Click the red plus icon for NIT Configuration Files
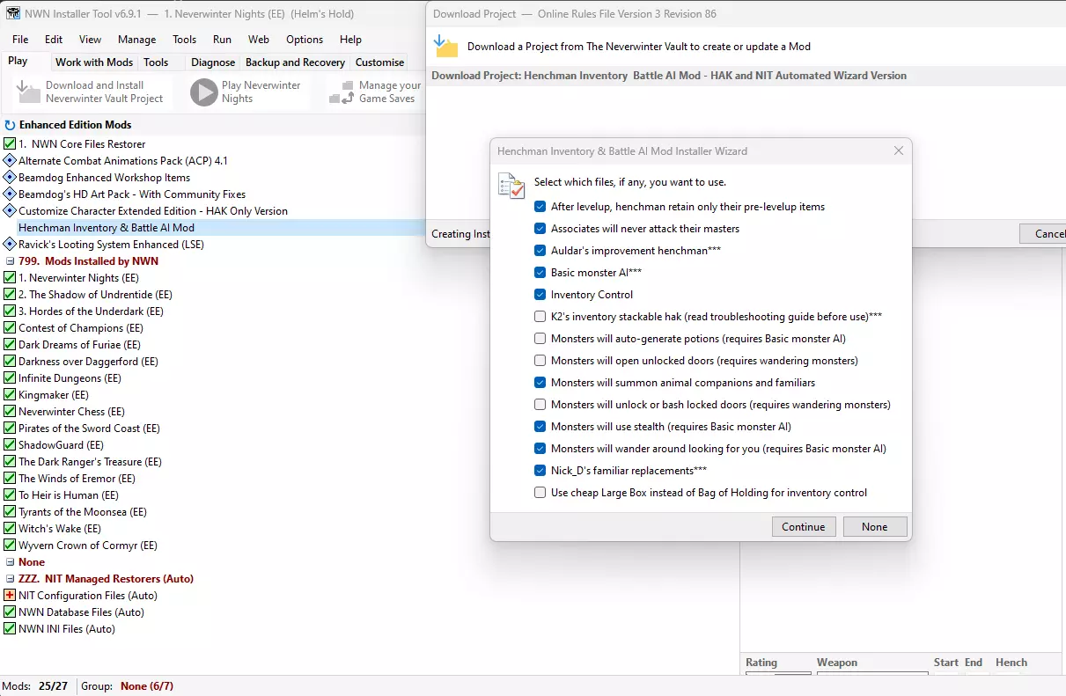The width and height of the screenshot is (1066, 696). point(11,596)
